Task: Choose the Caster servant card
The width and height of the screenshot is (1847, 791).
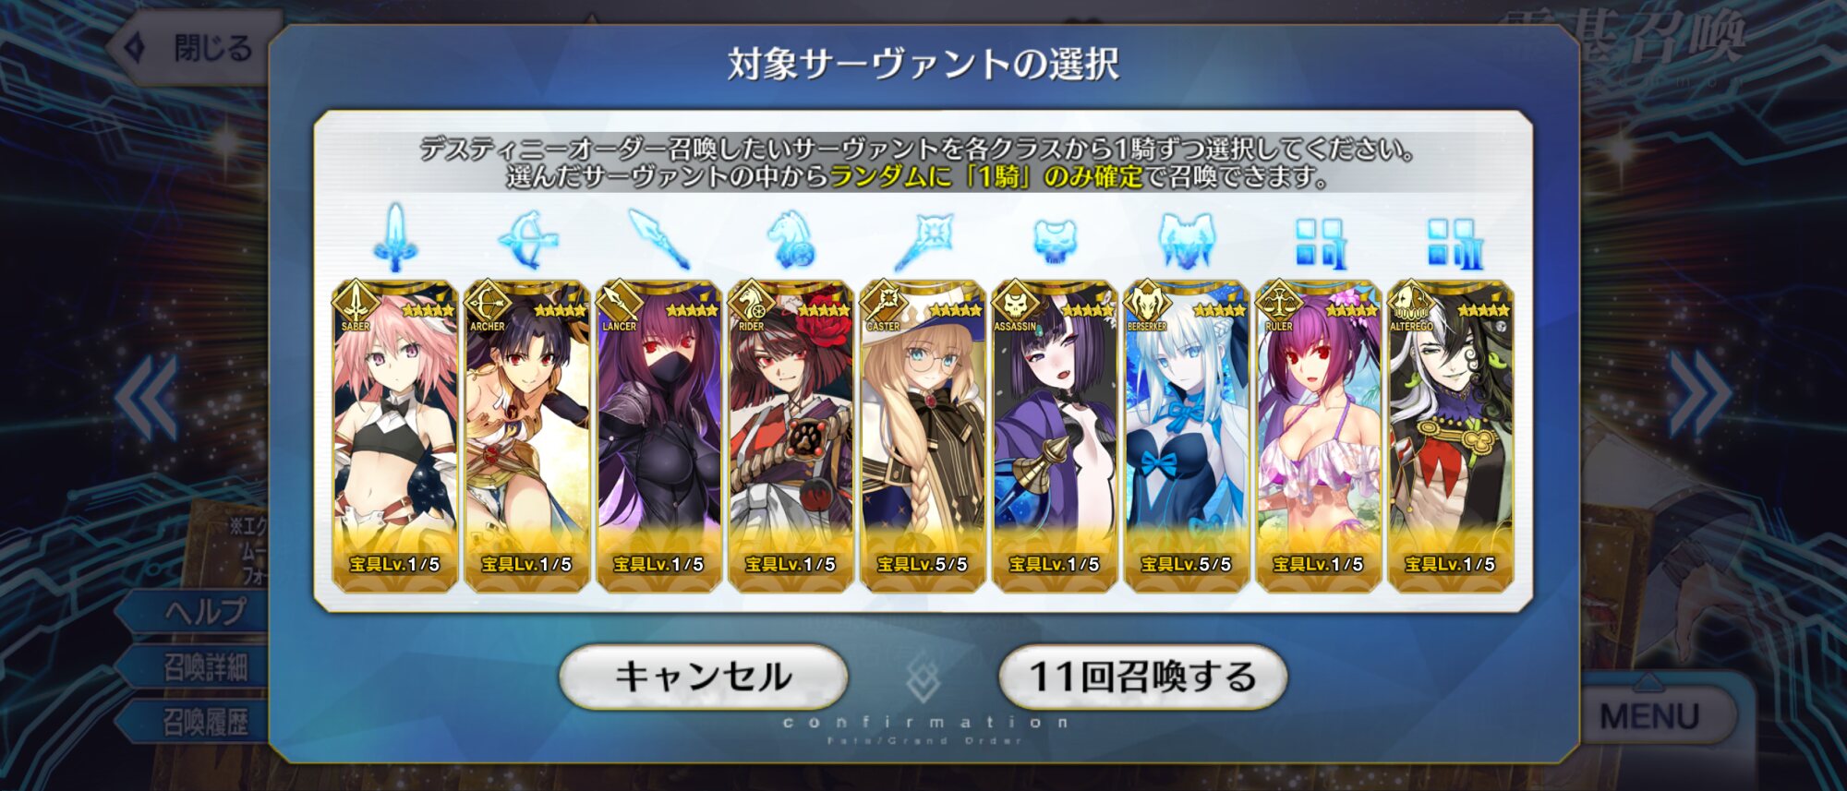Action: coord(923,435)
